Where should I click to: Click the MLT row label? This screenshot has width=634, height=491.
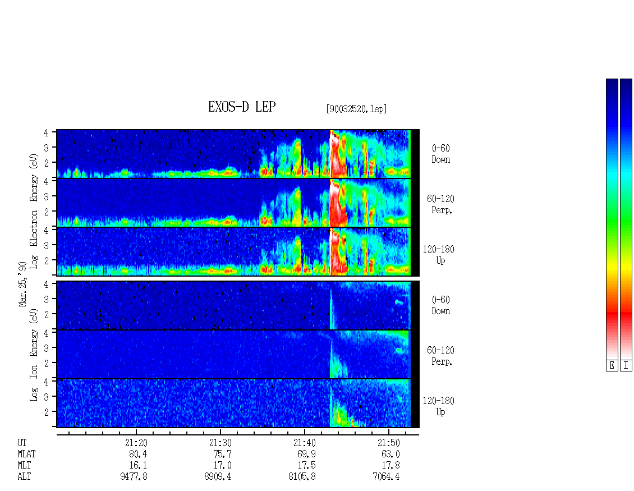click(x=24, y=466)
